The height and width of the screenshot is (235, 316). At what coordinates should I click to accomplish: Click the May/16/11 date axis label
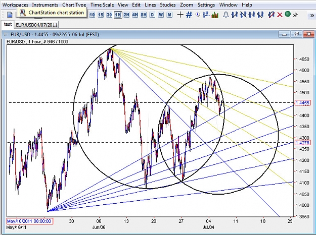pyautogui.click(x=16, y=227)
